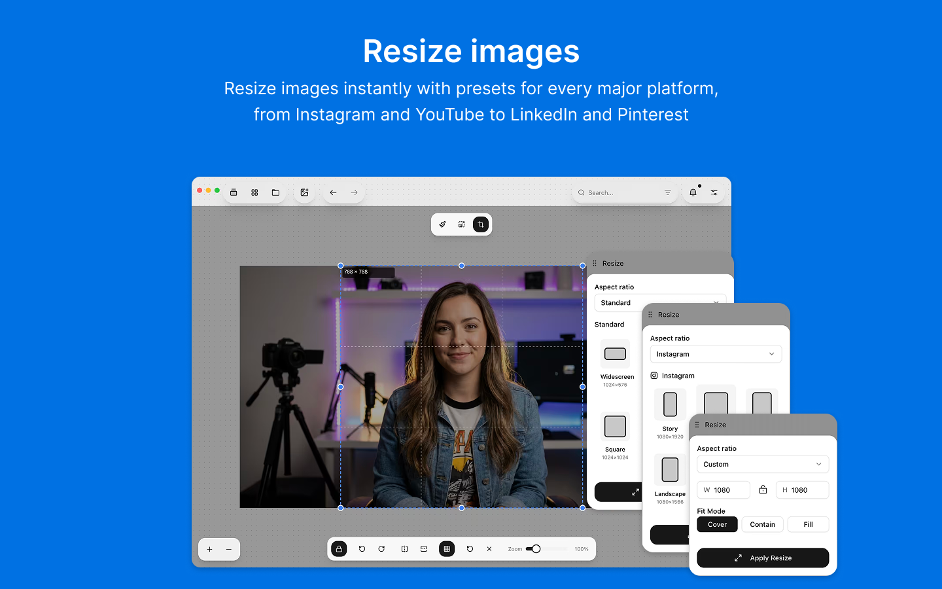This screenshot has width=942, height=589.
Task: Choose the Widescreen 1024×576 preset
Action: point(616,364)
